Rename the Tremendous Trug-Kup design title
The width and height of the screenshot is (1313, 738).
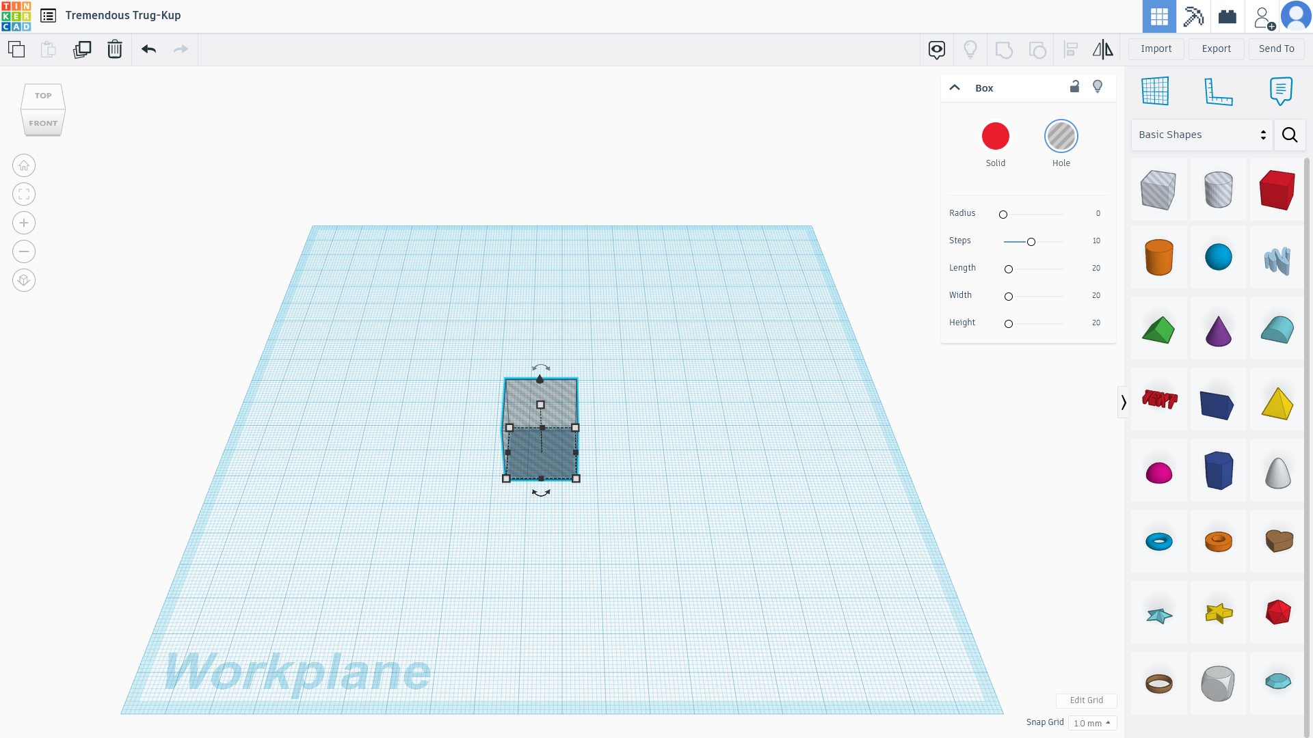123,15
